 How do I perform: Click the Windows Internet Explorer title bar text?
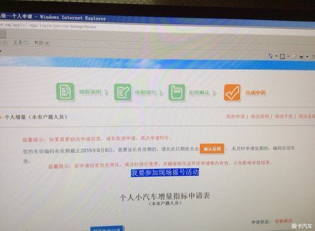pos(73,18)
